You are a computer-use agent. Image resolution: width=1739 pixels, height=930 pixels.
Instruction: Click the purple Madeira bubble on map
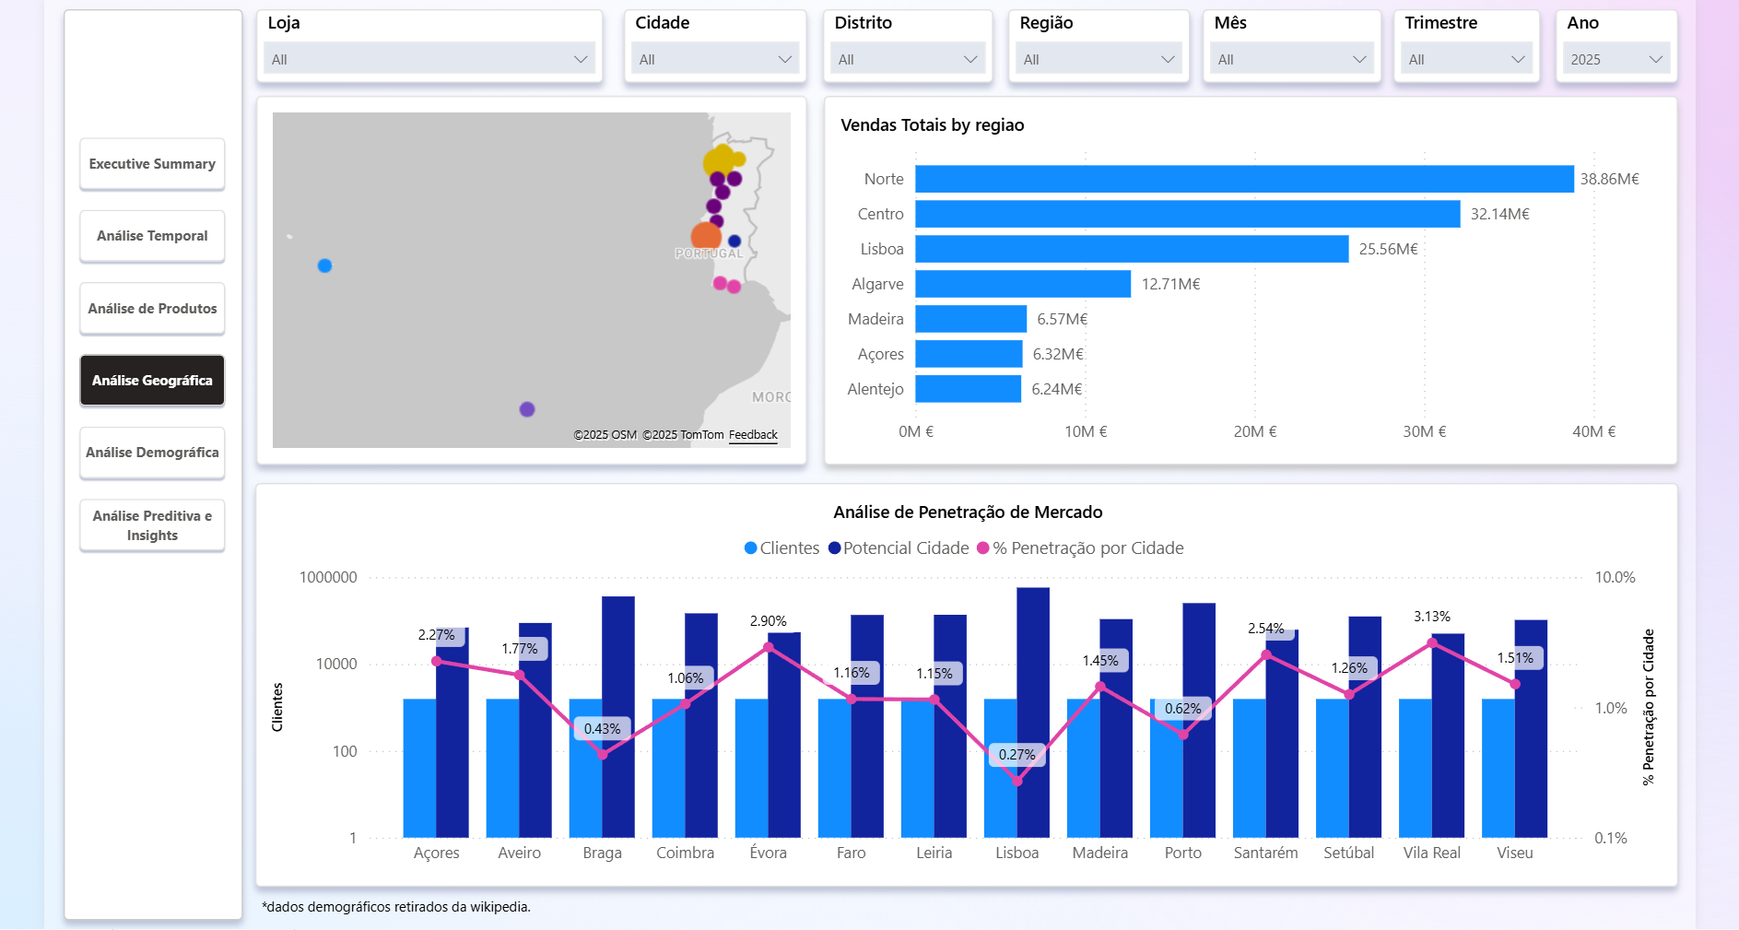tap(527, 409)
